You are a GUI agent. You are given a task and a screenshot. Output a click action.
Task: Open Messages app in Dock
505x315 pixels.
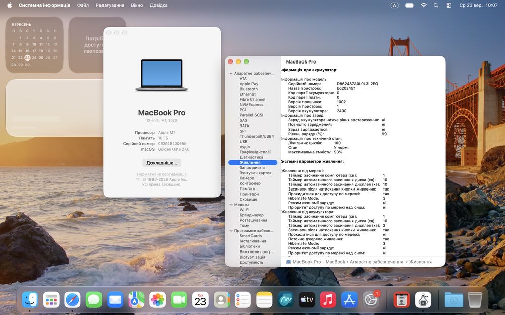(x=94, y=300)
